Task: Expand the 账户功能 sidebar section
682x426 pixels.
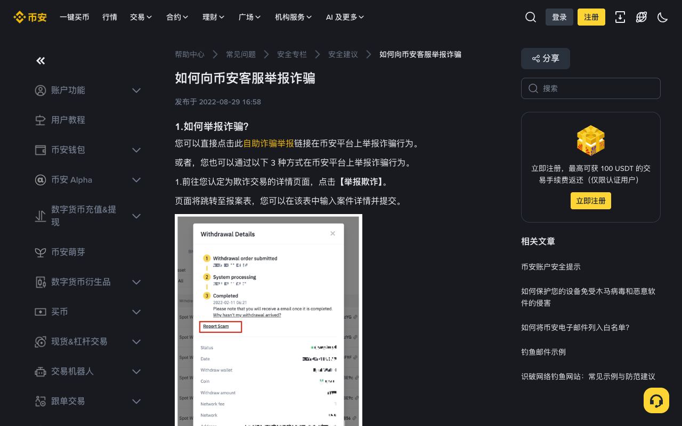Action: 136,91
